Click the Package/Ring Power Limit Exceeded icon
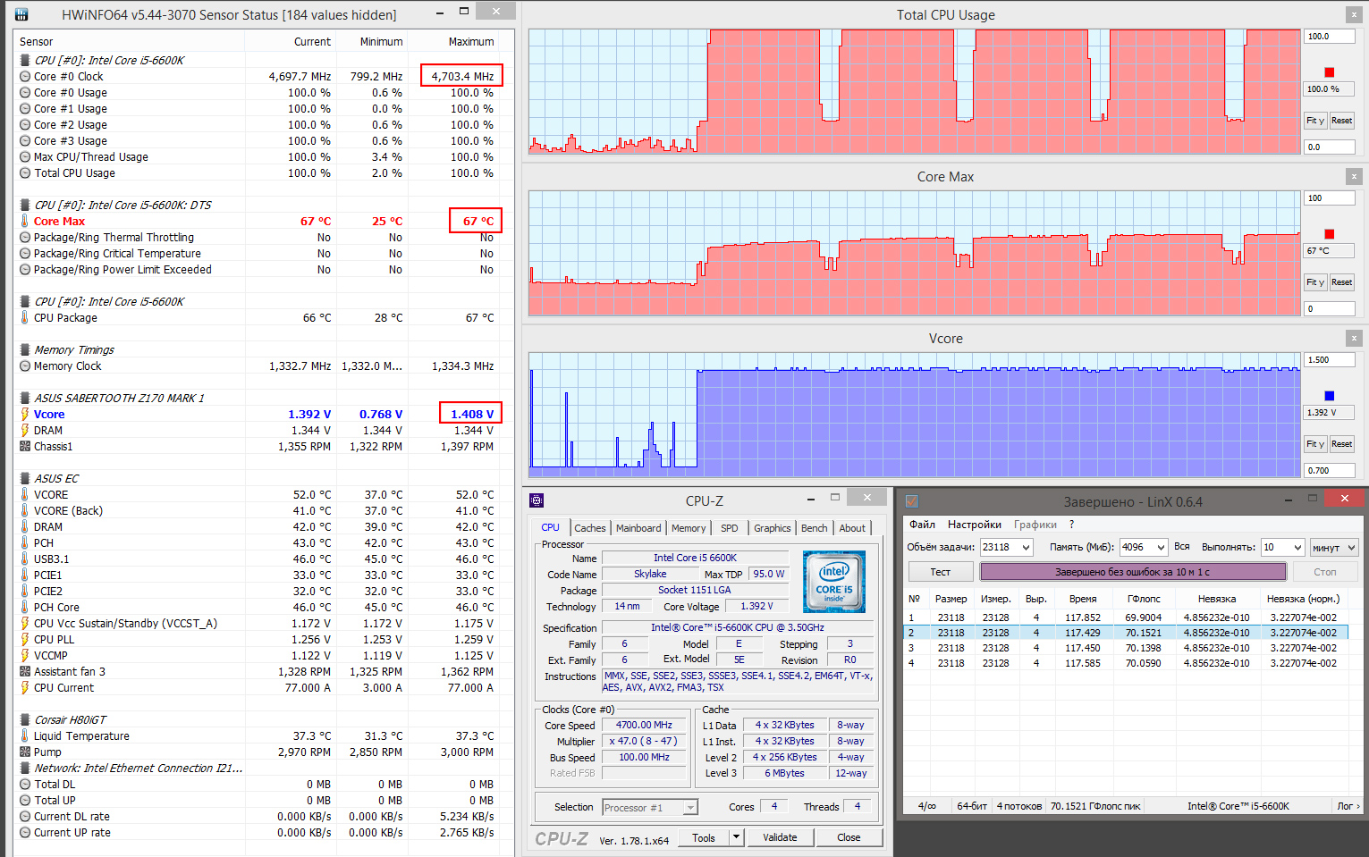 (25, 270)
